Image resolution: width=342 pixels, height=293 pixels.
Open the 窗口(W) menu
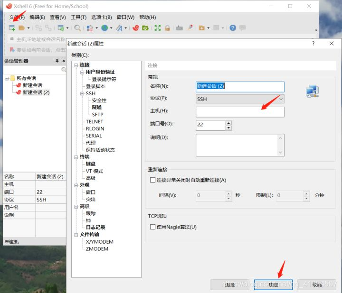[x=125, y=17]
